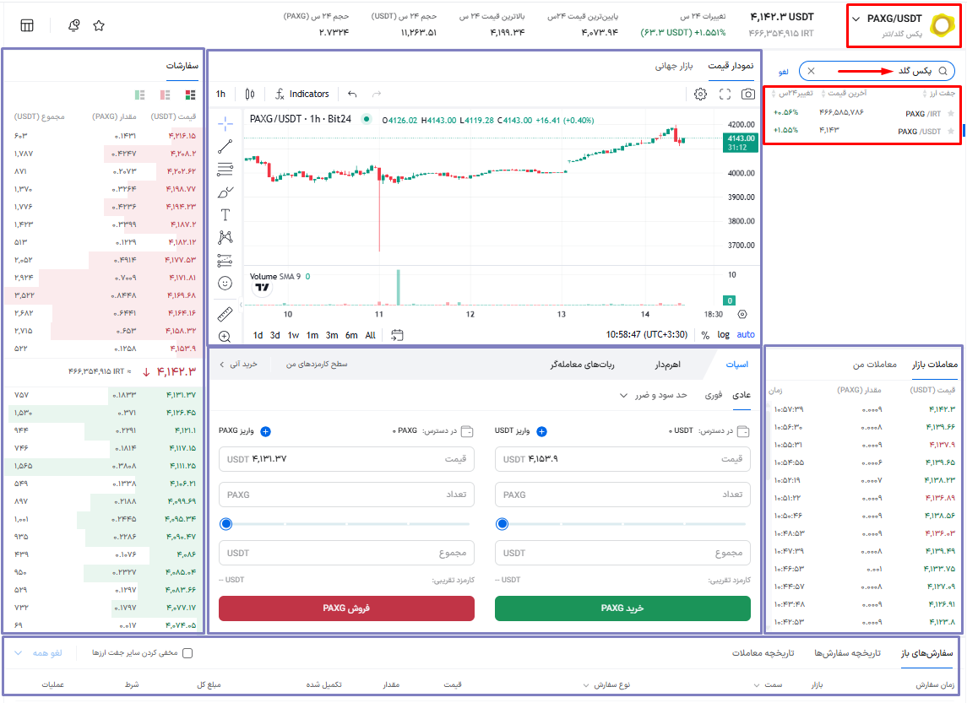Click the buy price input field
Screen dimensions: 967x703
(x=622, y=459)
